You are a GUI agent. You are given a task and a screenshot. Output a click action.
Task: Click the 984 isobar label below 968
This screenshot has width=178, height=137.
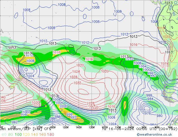(150, 99)
